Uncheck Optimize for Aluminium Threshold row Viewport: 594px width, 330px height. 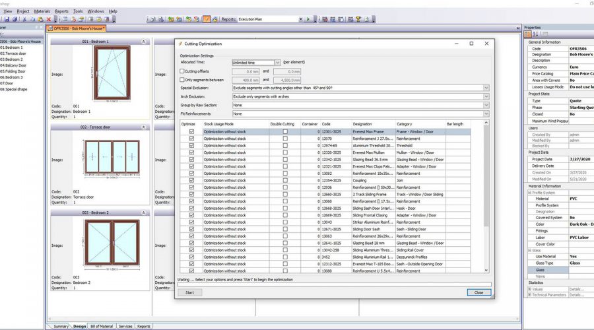(191, 146)
